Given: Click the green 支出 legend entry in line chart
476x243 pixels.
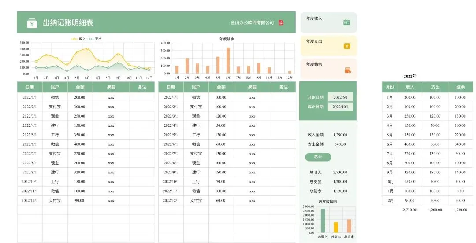Looking at the screenshot, I should (94, 39).
